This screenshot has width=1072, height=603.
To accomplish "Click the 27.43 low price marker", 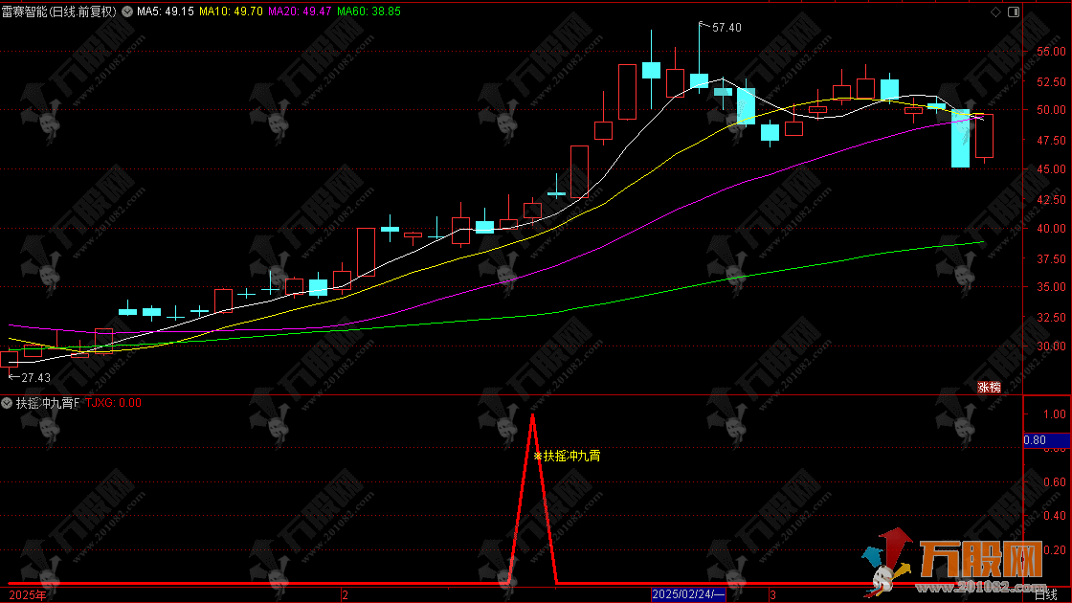I will coord(35,378).
